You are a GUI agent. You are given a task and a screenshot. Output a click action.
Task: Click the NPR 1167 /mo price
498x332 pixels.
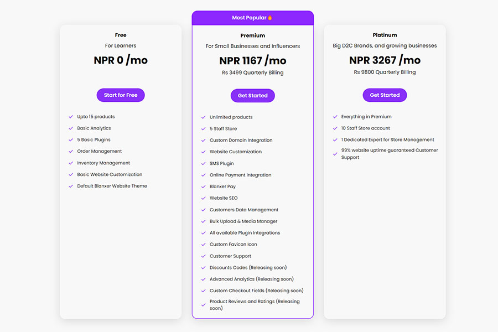coord(252,60)
